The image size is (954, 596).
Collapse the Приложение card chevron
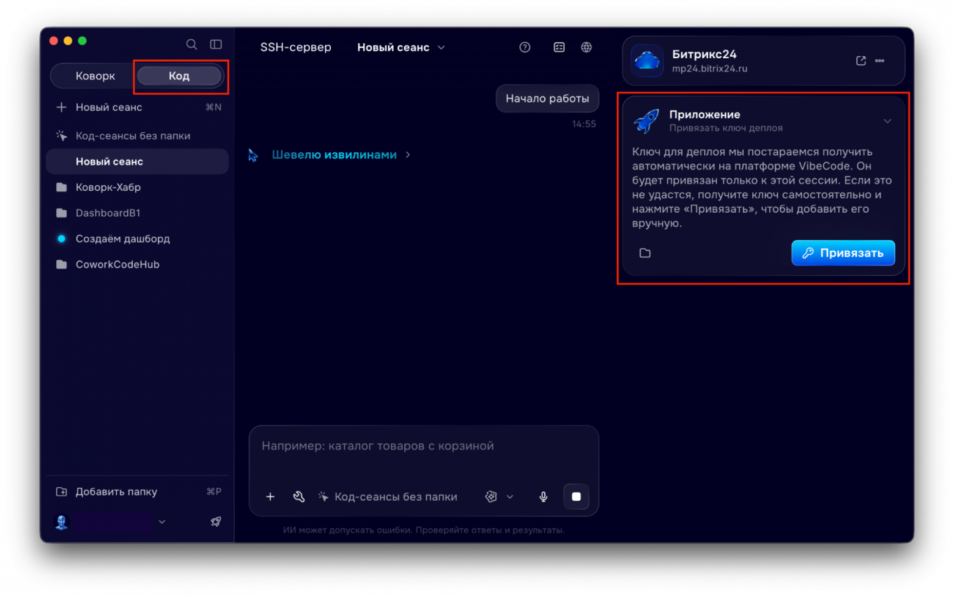click(887, 121)
